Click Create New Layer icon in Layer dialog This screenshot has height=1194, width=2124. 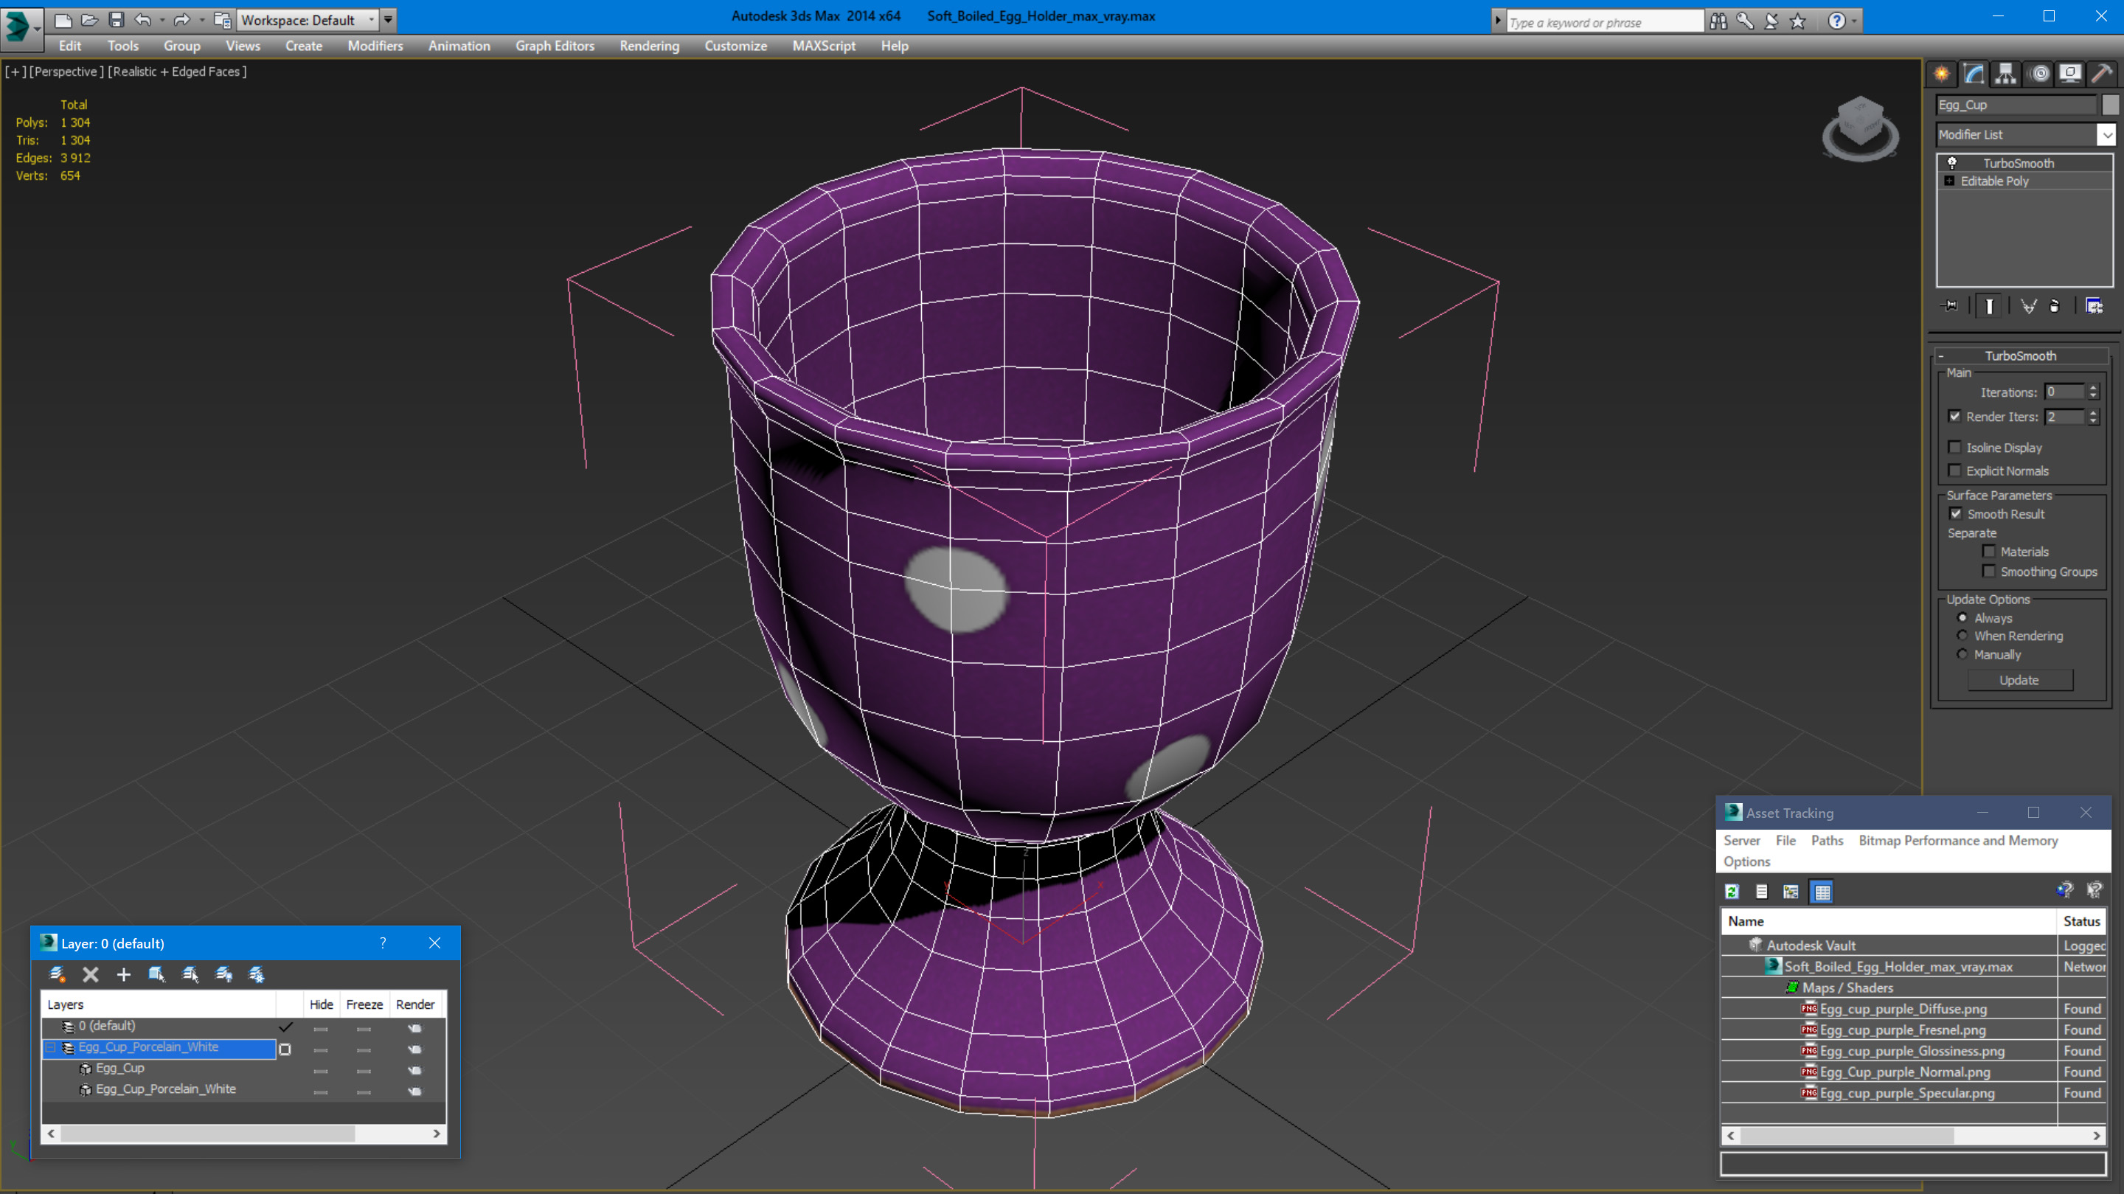tap(57, 975)
